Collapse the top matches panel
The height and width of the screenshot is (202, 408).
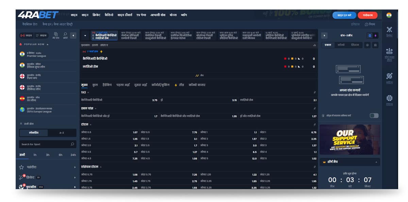click(376, 162)
